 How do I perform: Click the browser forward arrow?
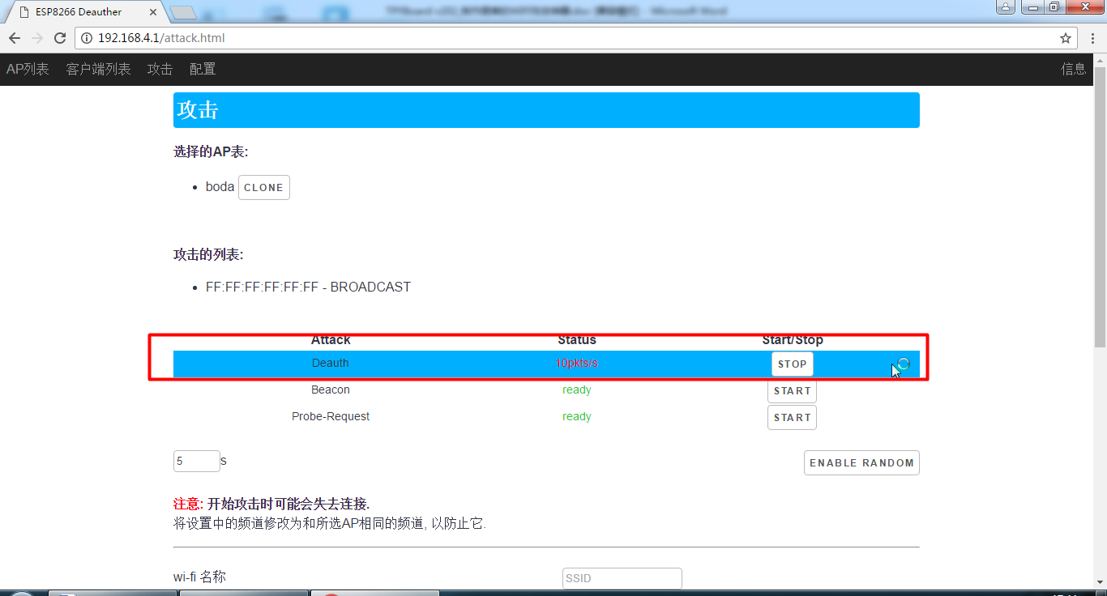point(37,38)
